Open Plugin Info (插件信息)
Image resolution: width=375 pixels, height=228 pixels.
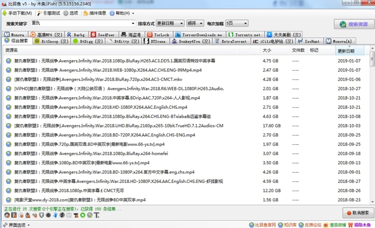click(94, 13)
